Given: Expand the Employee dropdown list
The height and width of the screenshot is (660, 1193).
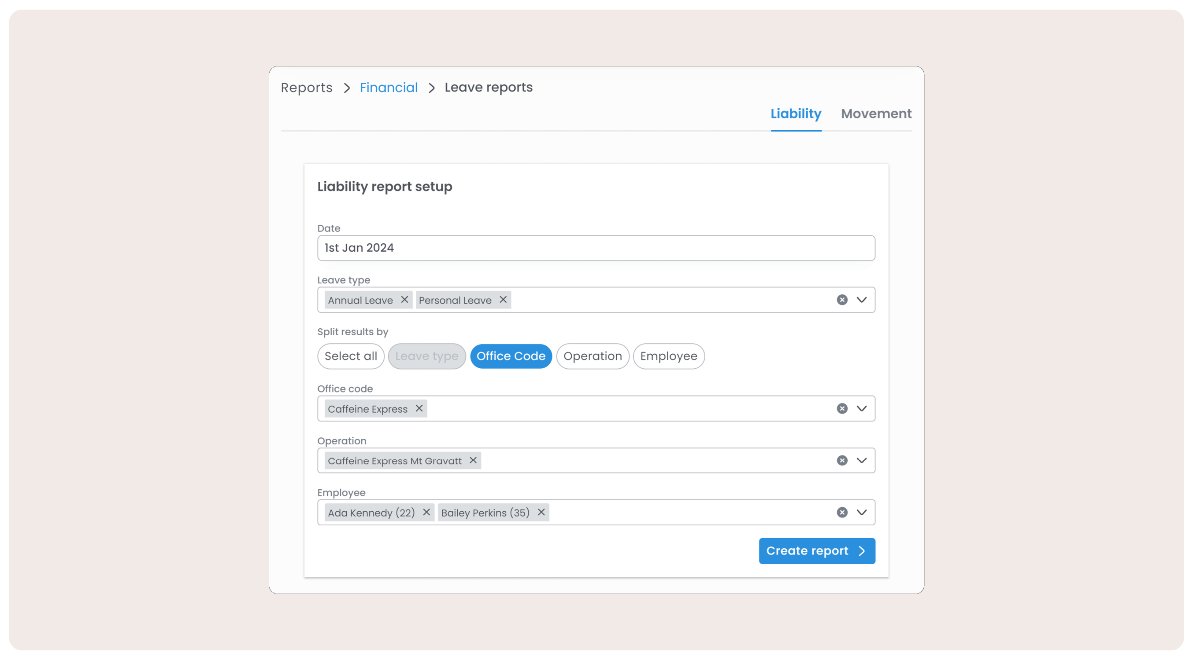Looking at the screenshot, I should 861,512.
